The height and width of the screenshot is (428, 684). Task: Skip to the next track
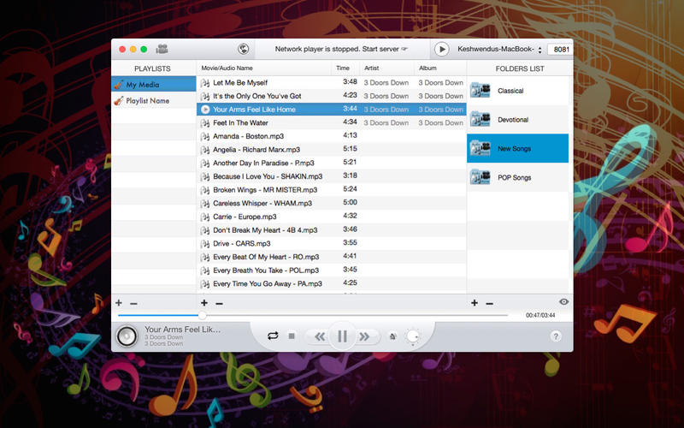tap(365, 336)
